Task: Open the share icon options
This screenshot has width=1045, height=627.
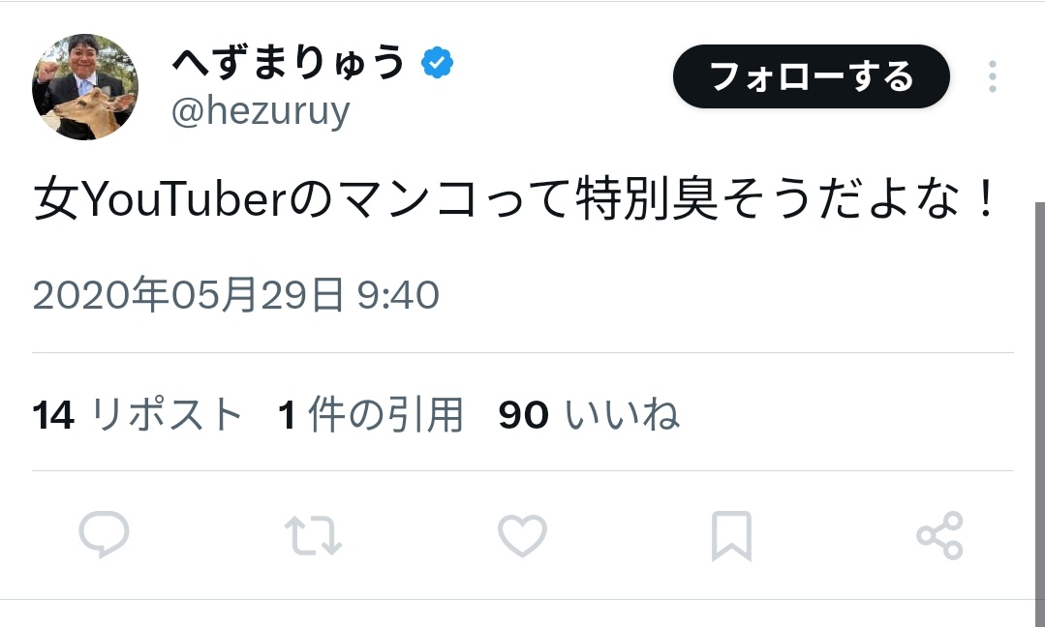Action: click(x=939, y=535)
